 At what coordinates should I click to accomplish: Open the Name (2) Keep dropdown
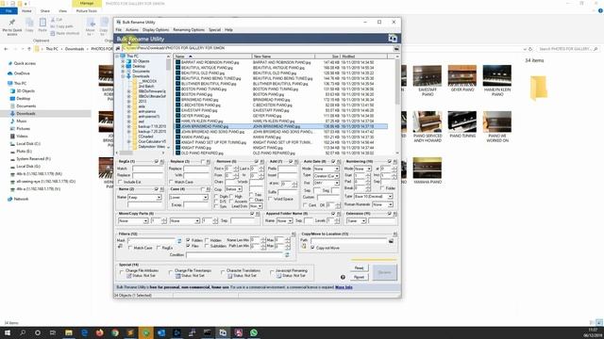(144, 197)
